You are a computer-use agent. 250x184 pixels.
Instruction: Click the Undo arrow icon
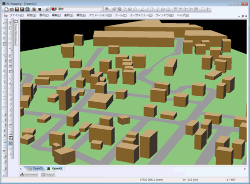[5, 22]
